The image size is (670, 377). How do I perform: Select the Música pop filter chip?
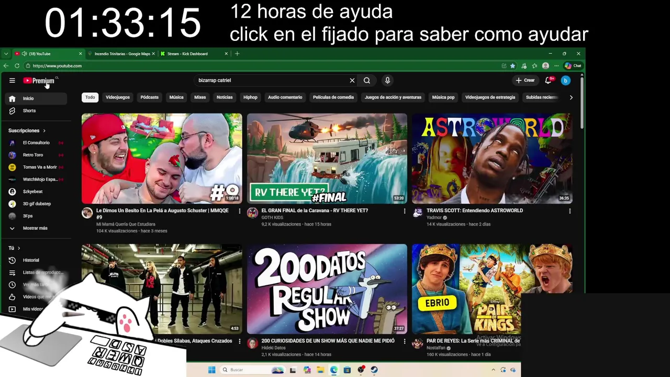coord(443,97)
